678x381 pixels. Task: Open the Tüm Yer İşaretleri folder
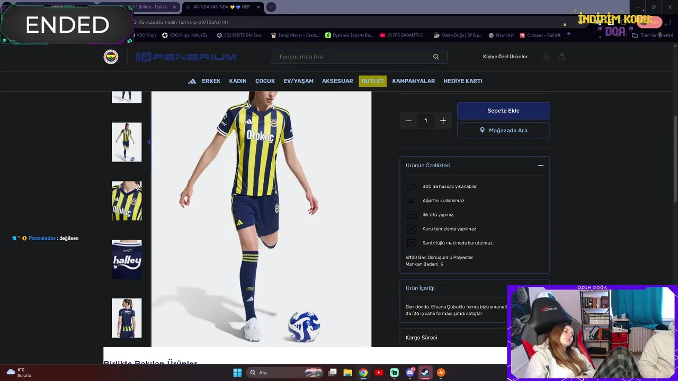click(653, 35)
